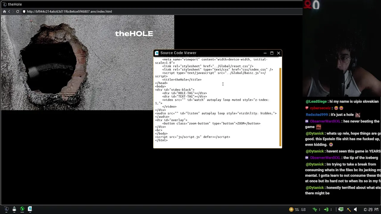Screen dimensions: 381x214
Task: Click the Source Code Viewer window icon
Action: (157, 53)
